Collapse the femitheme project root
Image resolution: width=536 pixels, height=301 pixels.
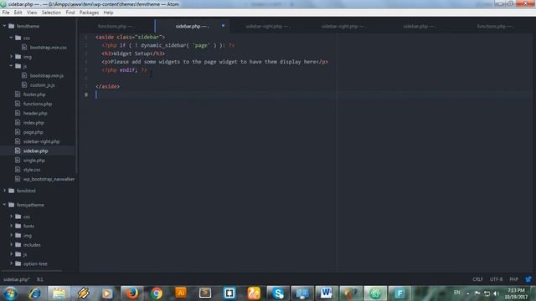(x=5, y=26)
